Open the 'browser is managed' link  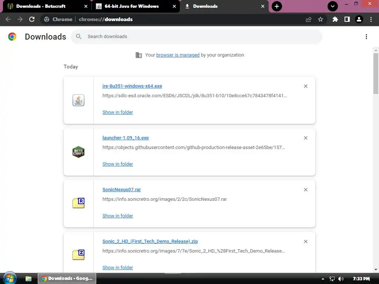point(178,55)
